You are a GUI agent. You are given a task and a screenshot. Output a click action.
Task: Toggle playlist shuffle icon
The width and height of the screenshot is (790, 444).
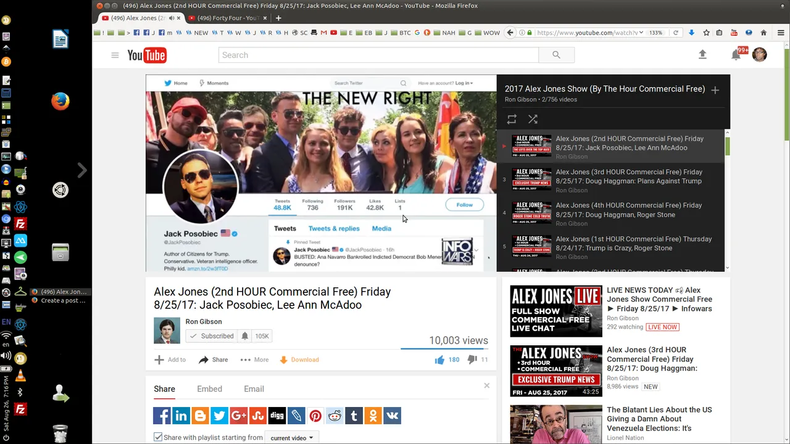point(533,119)
